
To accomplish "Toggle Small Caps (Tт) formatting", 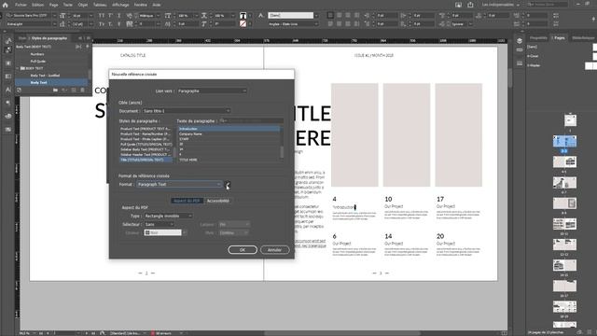I will (102, 24).
